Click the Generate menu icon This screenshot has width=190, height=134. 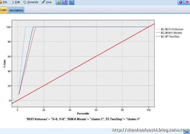(25, 2)
